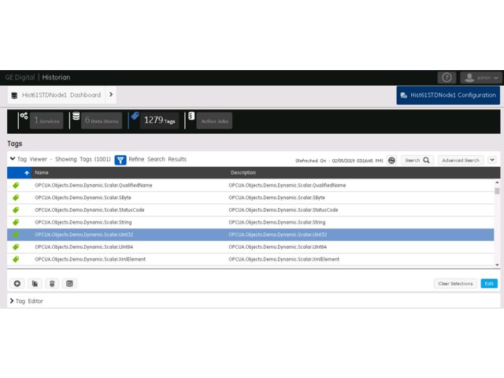Collapse the Tag Viewer section
This screenshot has width=504, height=378.
[x=12, y=159]
